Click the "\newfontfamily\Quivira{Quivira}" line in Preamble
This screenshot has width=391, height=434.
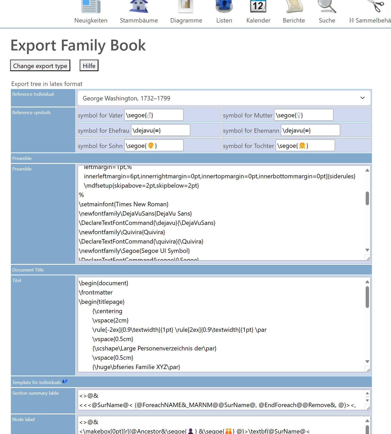122,232
